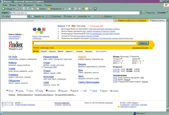Open the Развлечения category link
Screen dimensions: 169x115
(x=51, y=57)
